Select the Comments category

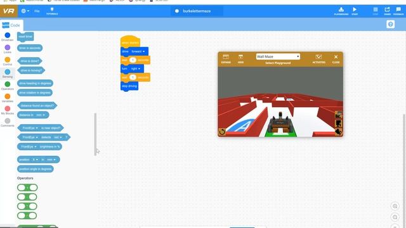[x=7, y=122]
